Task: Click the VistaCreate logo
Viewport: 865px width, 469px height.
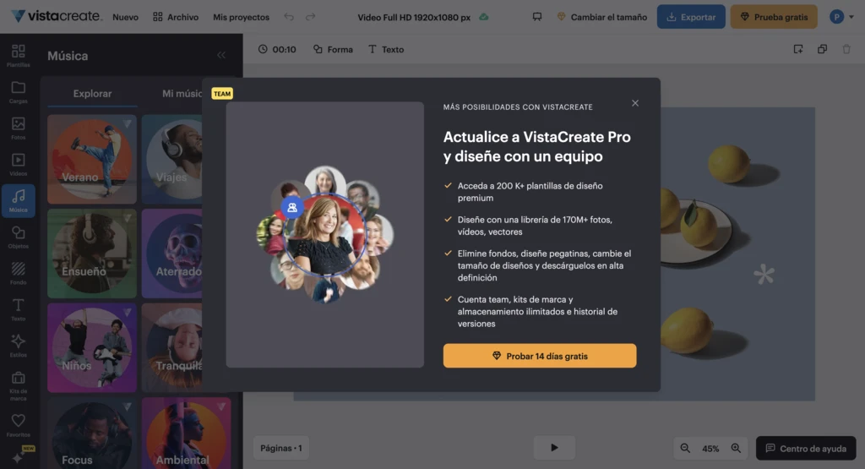Action: (x=57, y=16)
